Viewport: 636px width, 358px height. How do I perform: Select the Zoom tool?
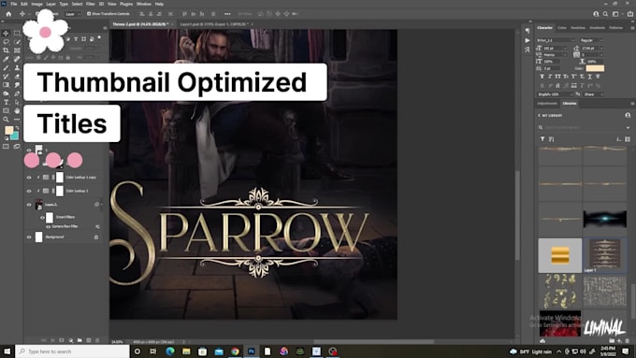6,120
